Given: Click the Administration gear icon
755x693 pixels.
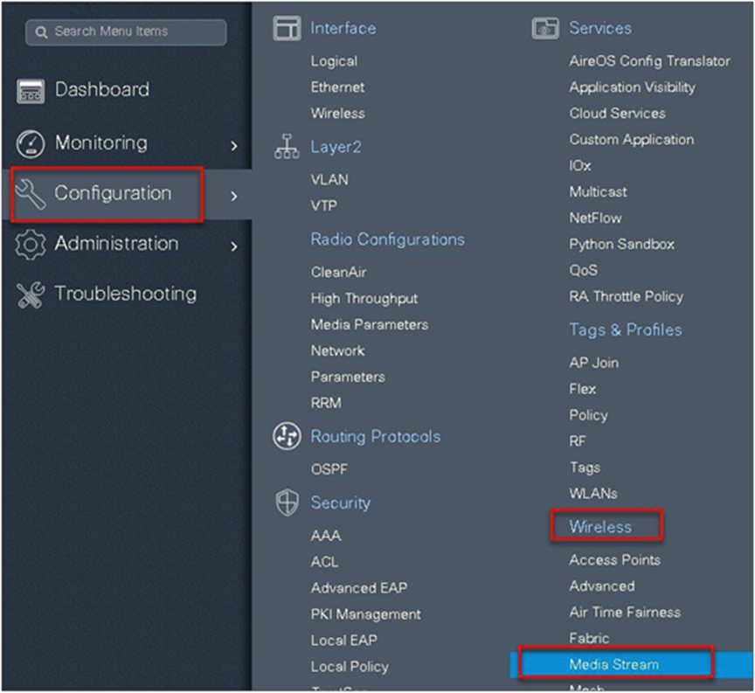Looking at the screenshot, I should click(x=31, y=245).
